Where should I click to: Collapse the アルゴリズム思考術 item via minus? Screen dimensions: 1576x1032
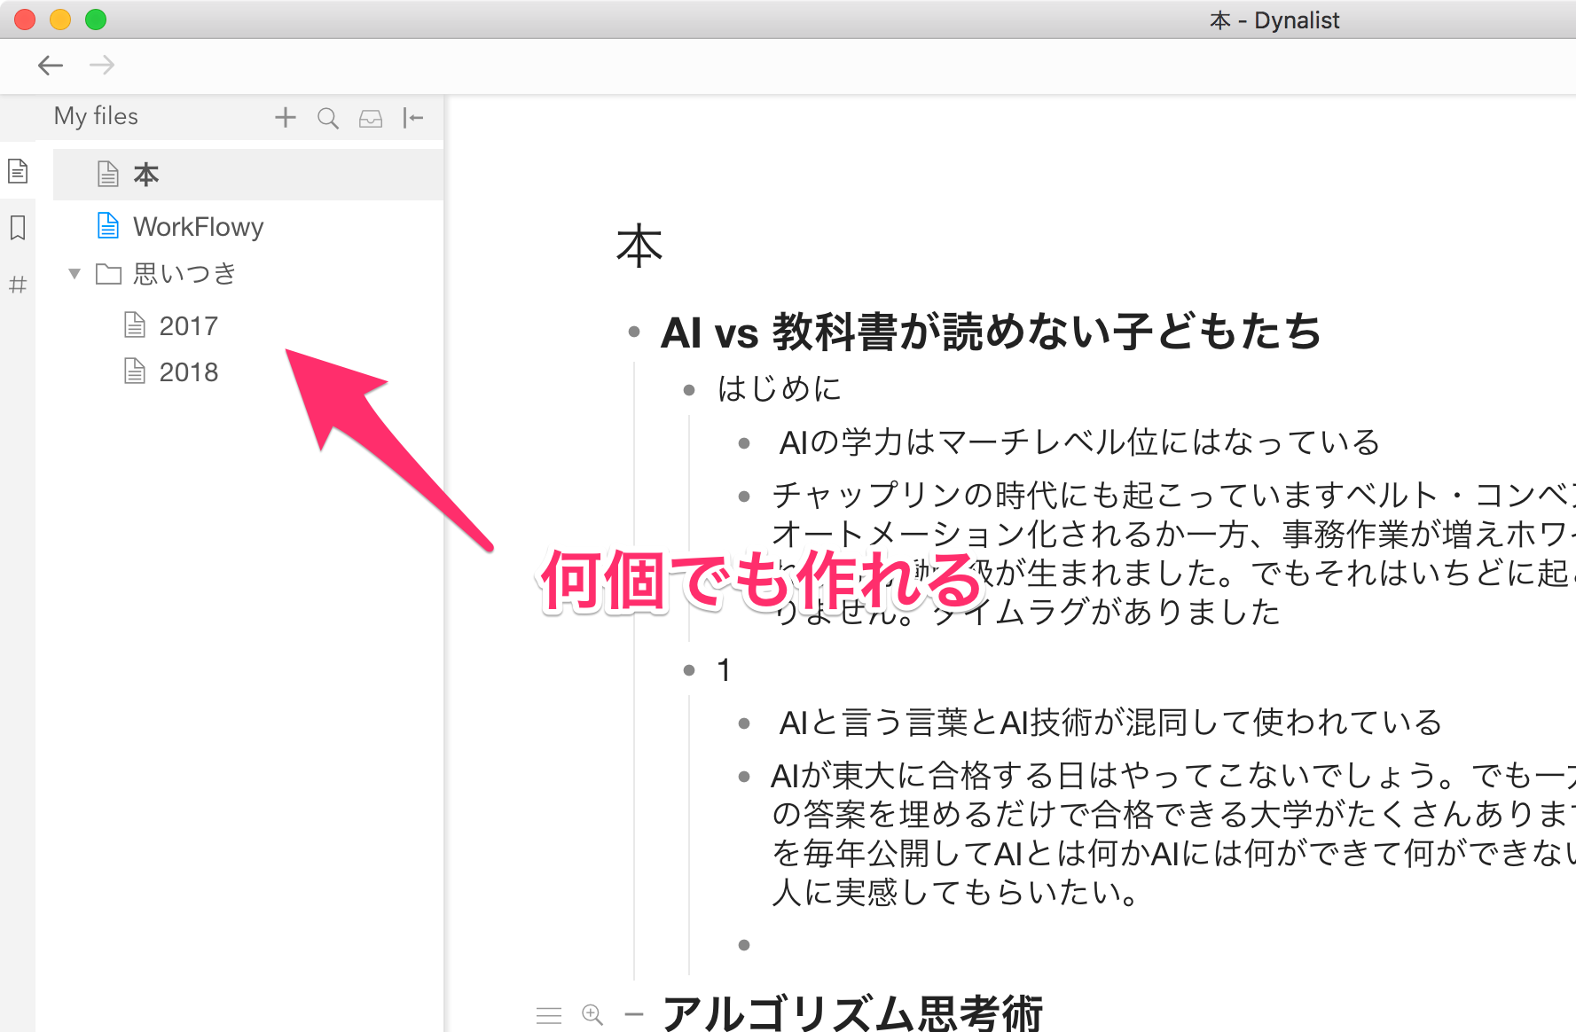[633, 1014]
